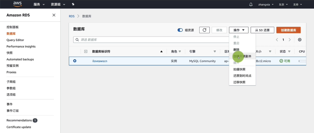Screen dimensions: 314x133
Task: Collapse the 操作 actions dropdown
Action: [239, 30]
